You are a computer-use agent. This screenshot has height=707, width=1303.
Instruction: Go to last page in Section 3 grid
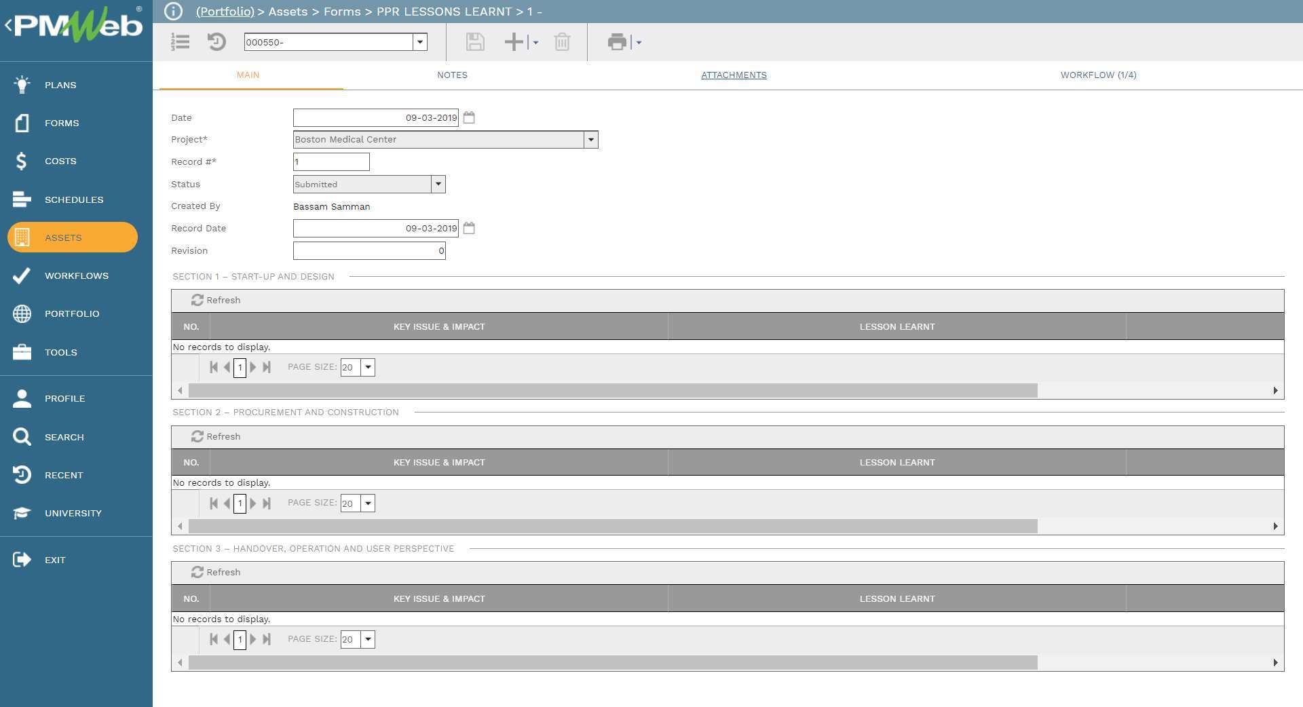(267, 639)
